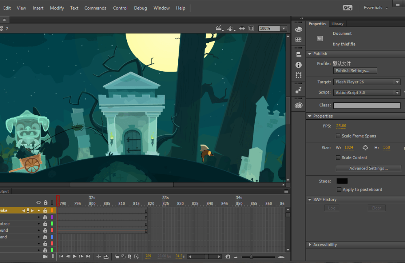Open the Edit Scene clapperboard menu

tap(219, 28)
